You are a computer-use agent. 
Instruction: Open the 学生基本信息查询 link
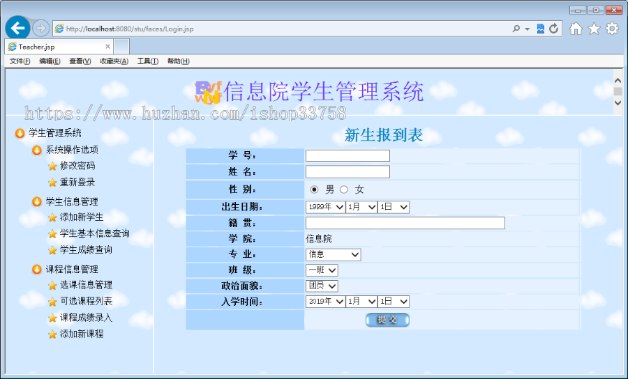(95, 233)
